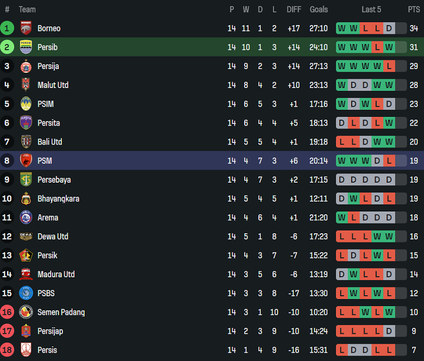Click the Persis club logo
This screenshot has height=361, width=424.
[x=26, y=350]
